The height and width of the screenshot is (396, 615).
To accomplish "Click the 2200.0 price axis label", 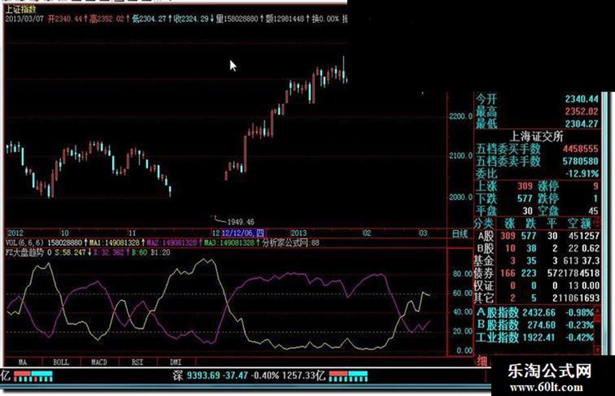I will (461, 116).
